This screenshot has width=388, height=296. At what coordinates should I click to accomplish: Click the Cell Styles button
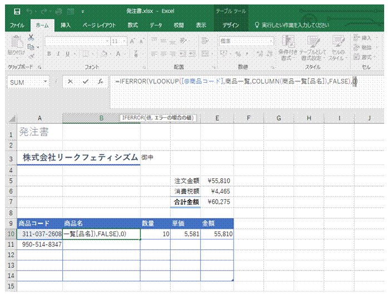tap(337, 46)
